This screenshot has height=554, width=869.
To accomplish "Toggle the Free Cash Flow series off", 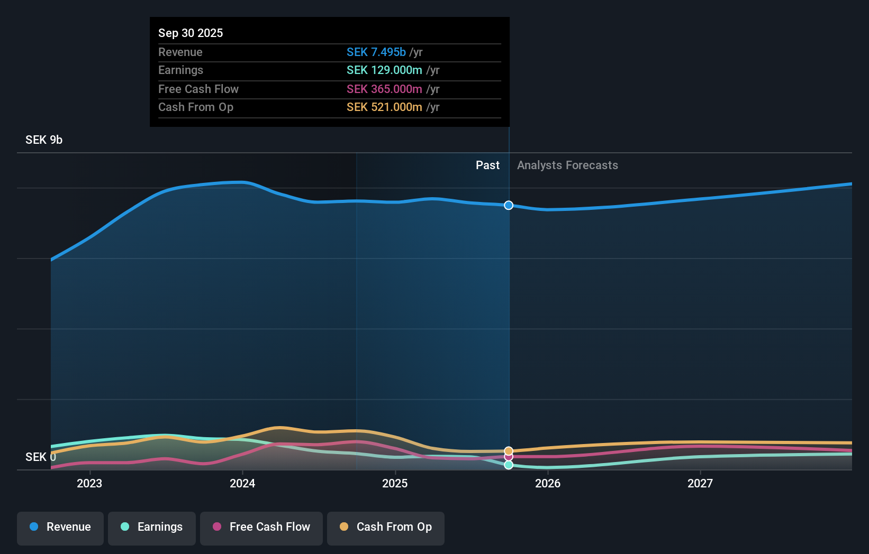I will pos(261,528).
